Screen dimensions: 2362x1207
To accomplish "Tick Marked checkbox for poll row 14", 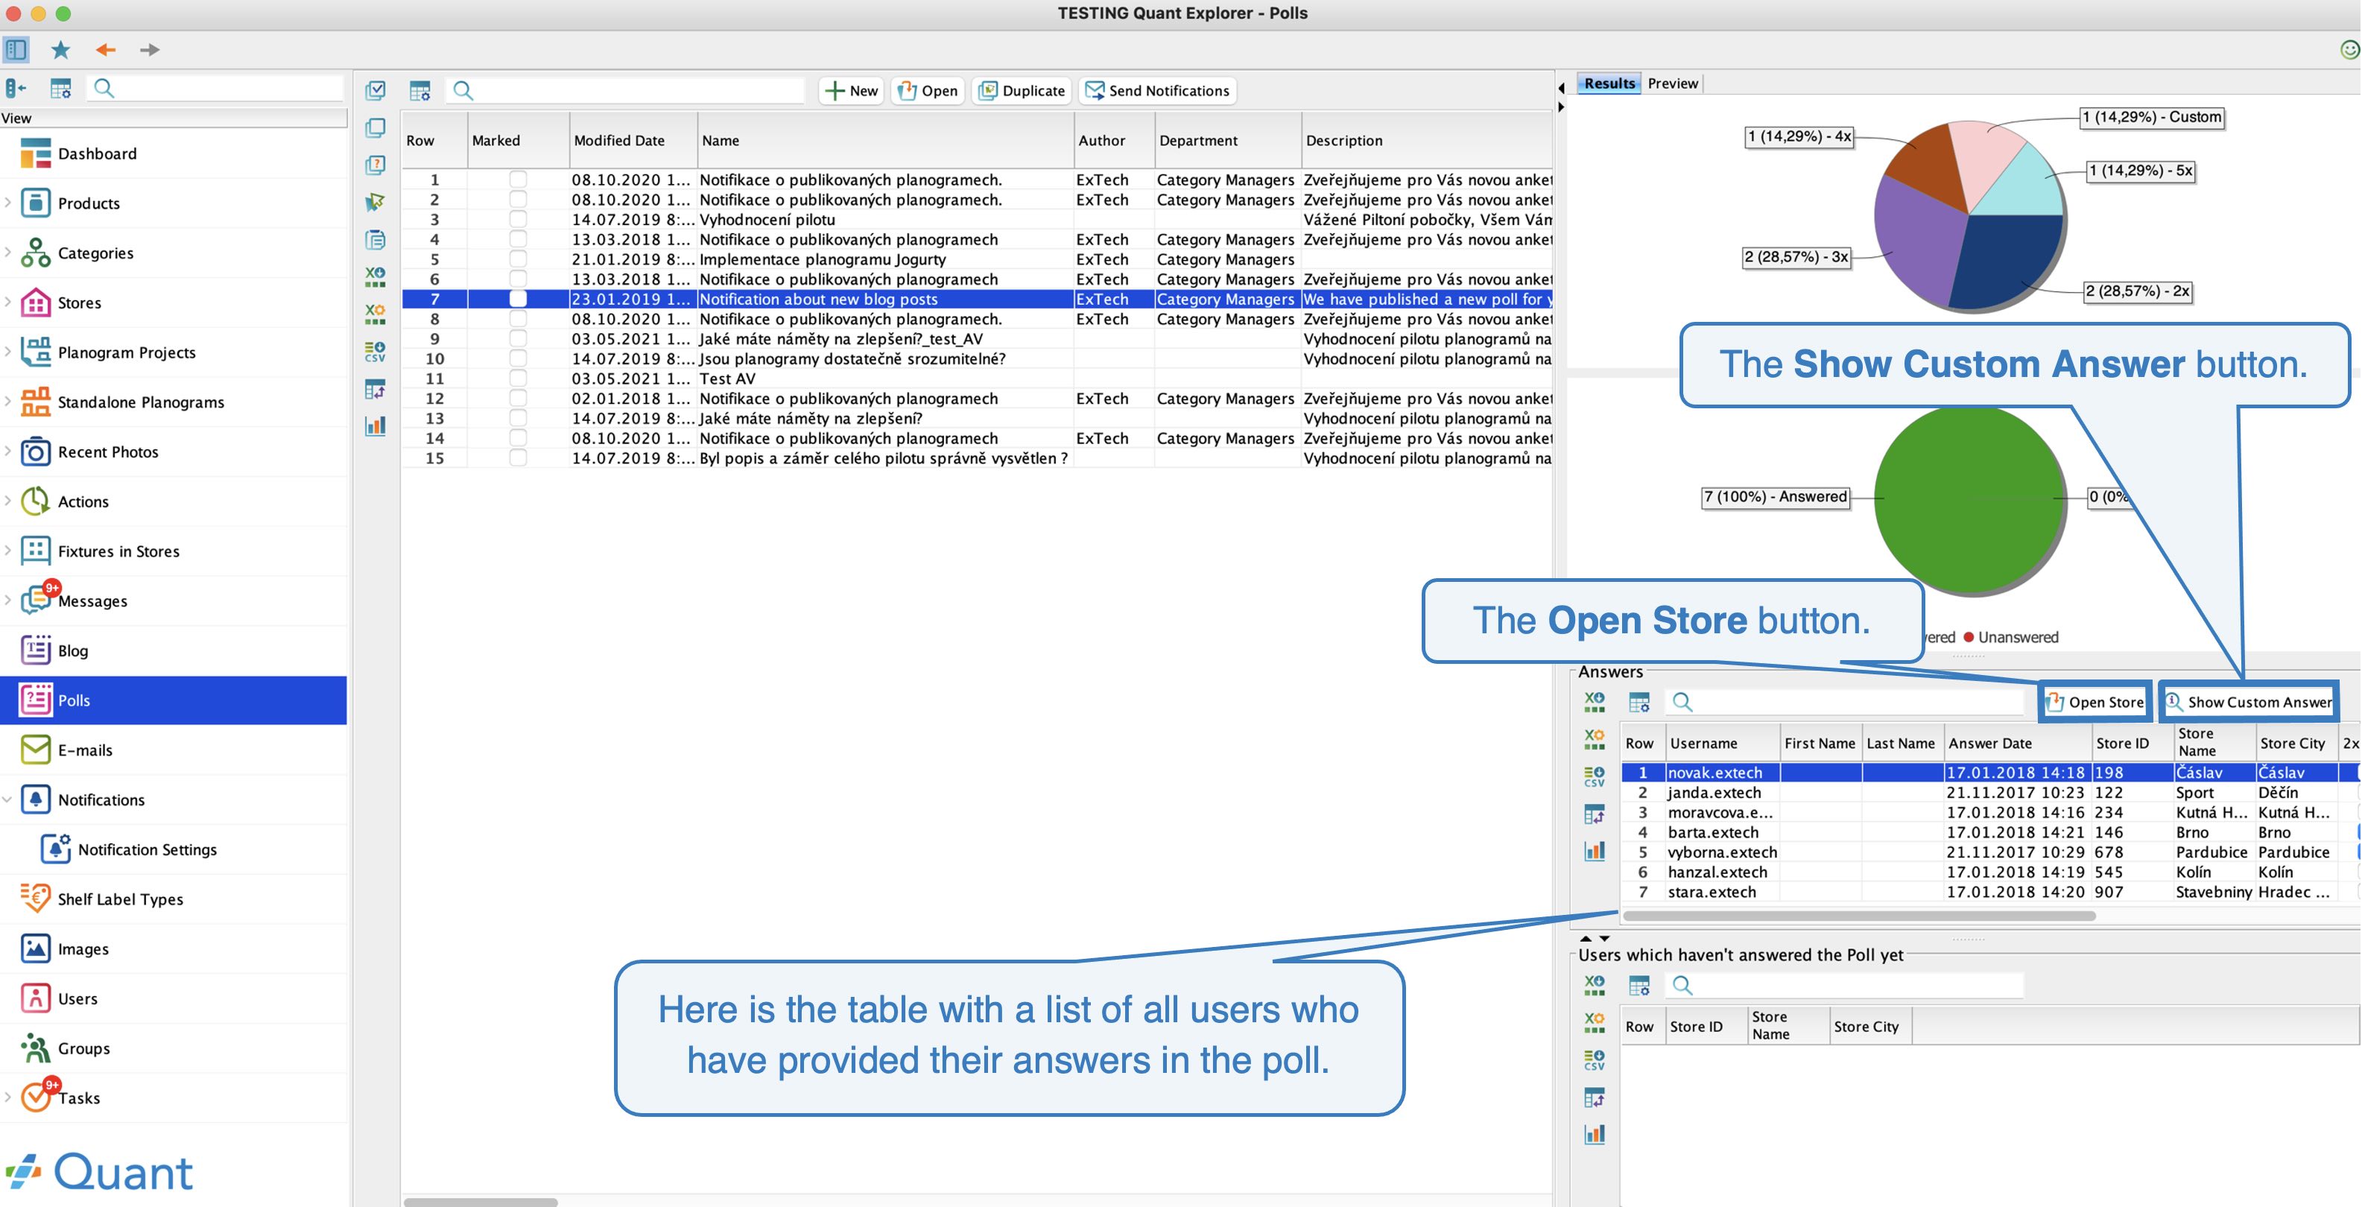I will point(518,438).
